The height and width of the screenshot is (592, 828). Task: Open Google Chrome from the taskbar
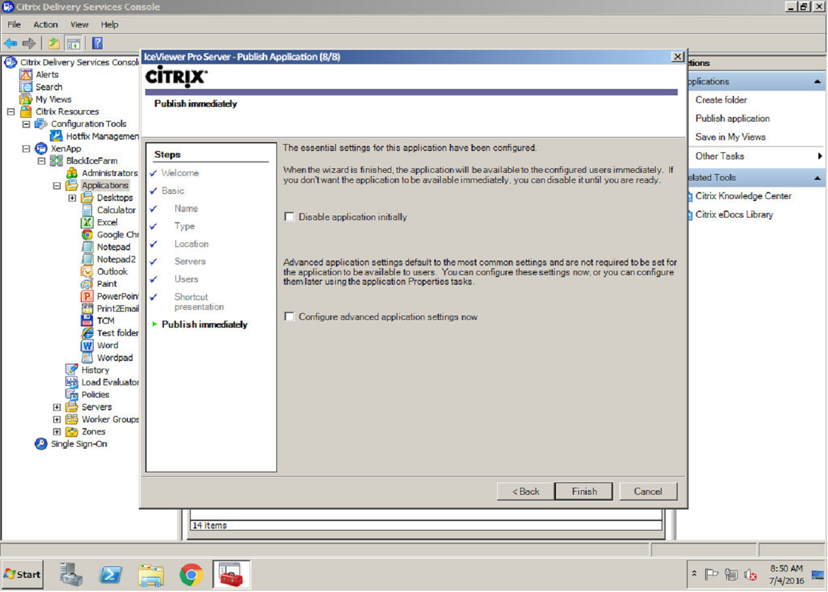click(191, 575)
